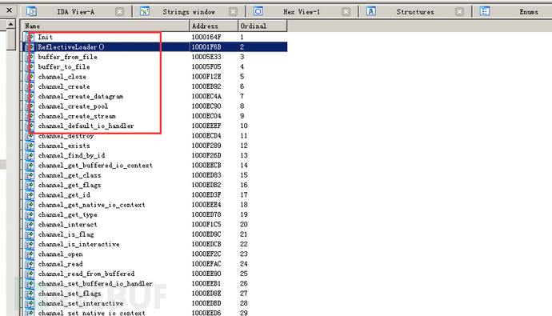Select the channel_set_interactive export name
The image size is (552, 316).
(81, 303)
